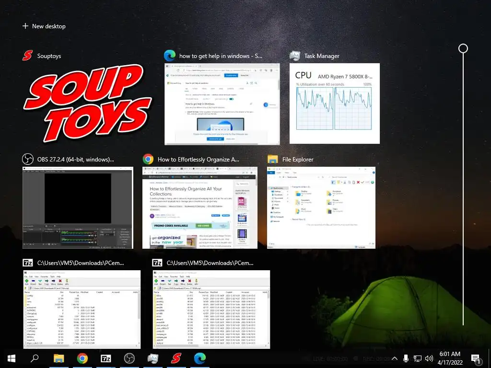Open the clock showing 6:01 AM
This screenshot has width=491, height=368.
450,358
